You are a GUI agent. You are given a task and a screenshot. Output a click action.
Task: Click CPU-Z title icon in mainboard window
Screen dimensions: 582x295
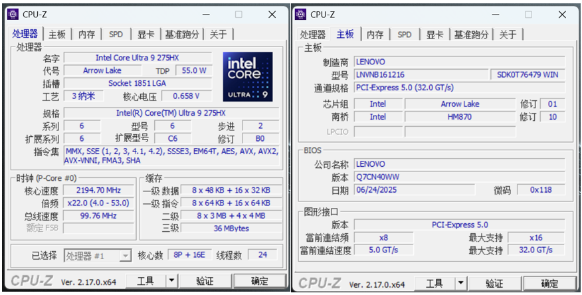pyautogui.click(x=300, y=14)
